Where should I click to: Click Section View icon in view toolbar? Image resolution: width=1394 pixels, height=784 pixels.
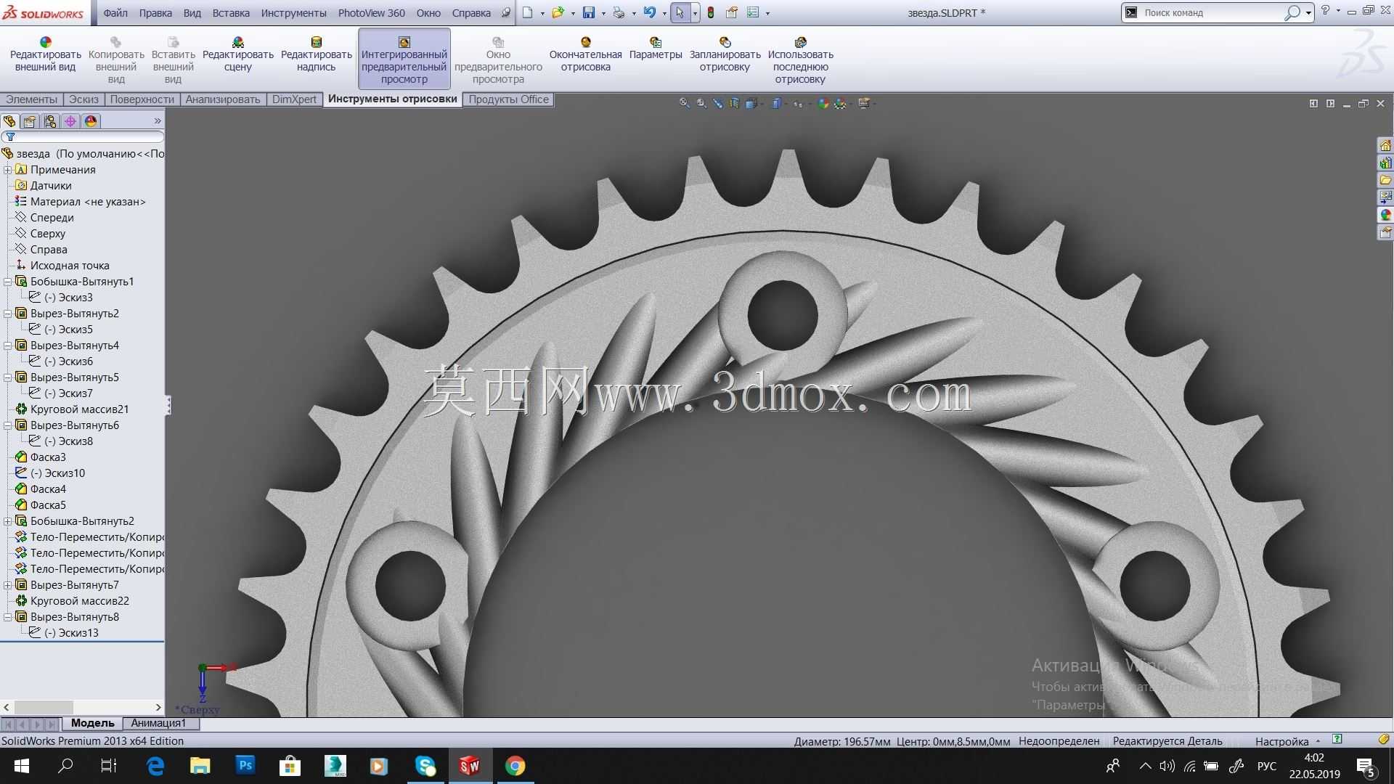coord(735,103)
